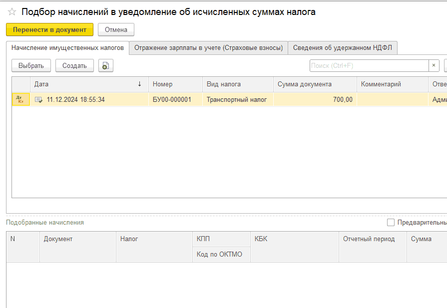Viewport: 447px width, 308px height.
Task: Click the Перенести в документ button
Action: (49, 30)
